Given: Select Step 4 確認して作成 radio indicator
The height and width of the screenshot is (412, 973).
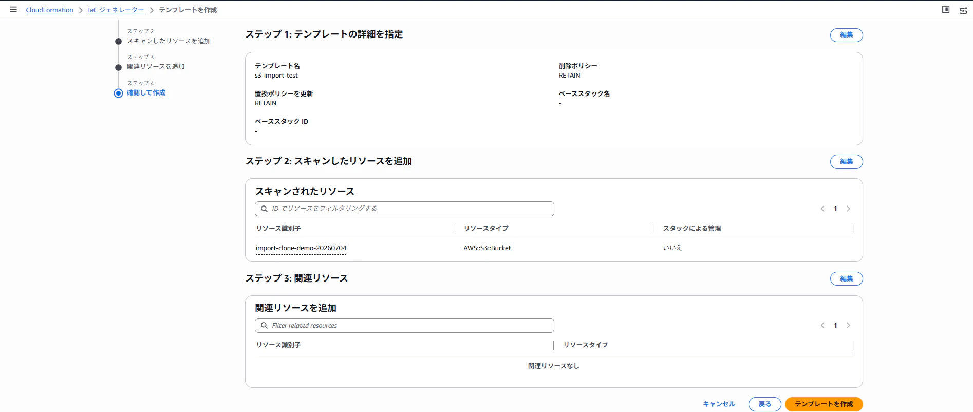Looking at the screenshot, I should (118, 93).
